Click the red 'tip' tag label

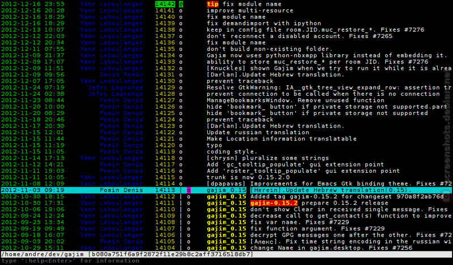pyautogui.click(x=213, y=4)
